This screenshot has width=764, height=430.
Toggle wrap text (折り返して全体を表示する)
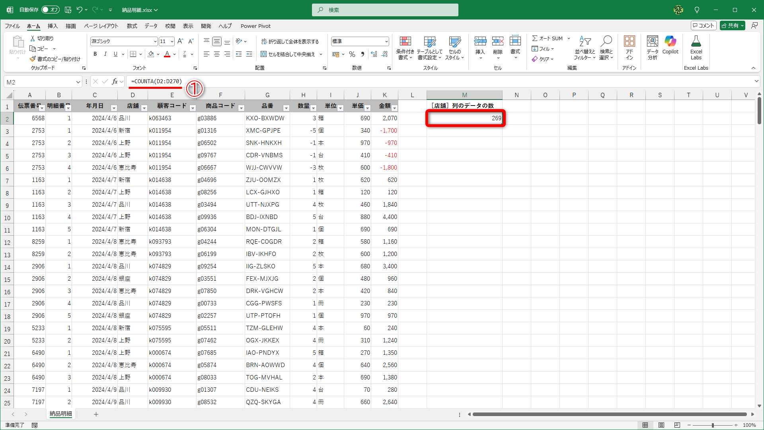[290, 41]
